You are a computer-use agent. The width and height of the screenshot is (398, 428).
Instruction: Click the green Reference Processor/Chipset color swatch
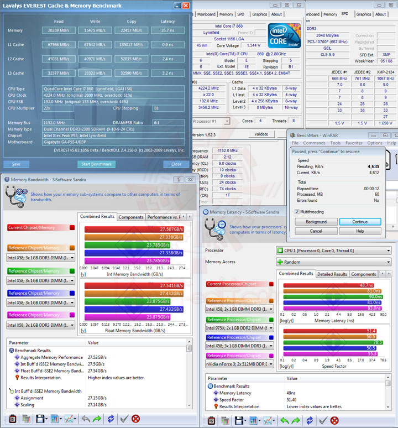click(271, 320)
